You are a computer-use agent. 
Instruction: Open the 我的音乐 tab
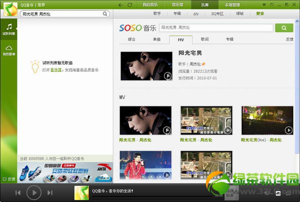coord(150,5)
